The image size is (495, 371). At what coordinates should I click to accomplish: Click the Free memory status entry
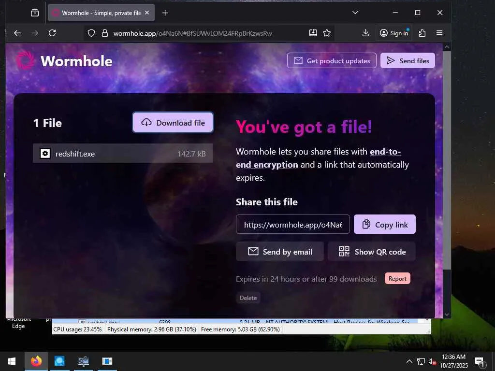[240, 329]
